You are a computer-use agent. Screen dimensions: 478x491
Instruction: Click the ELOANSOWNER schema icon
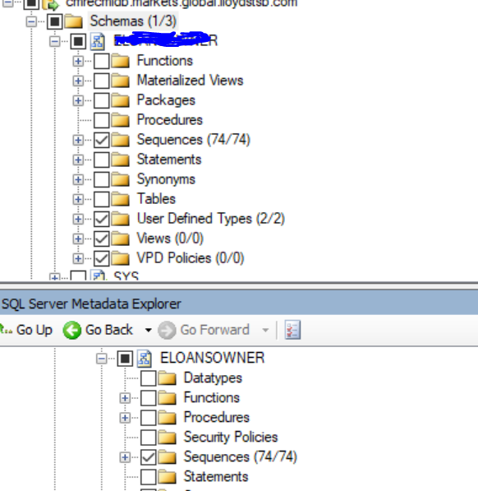pos(145,359)
